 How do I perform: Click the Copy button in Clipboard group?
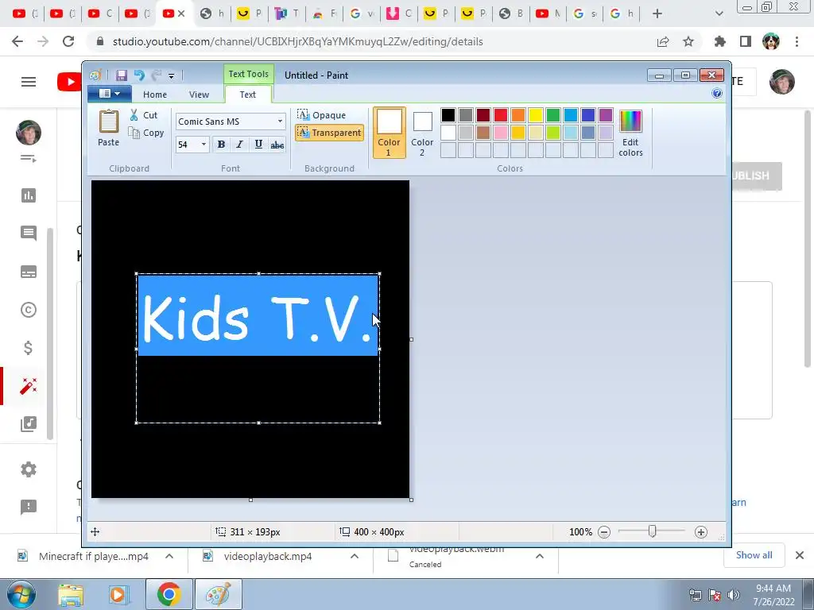(146, 133)
